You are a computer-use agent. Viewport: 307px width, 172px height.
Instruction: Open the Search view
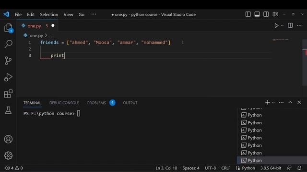(8, 44)
